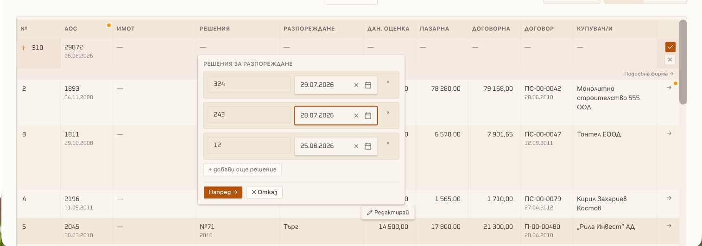This screenshot has height=246, width=702.
Task: Select АОС value 29872
Action: coord(74,47)
